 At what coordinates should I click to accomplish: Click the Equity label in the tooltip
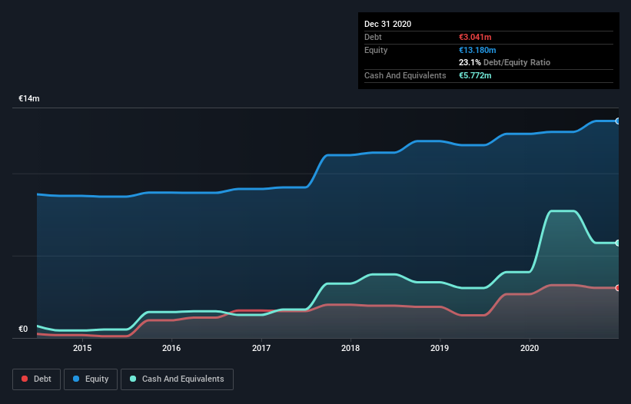click(376, 50)
